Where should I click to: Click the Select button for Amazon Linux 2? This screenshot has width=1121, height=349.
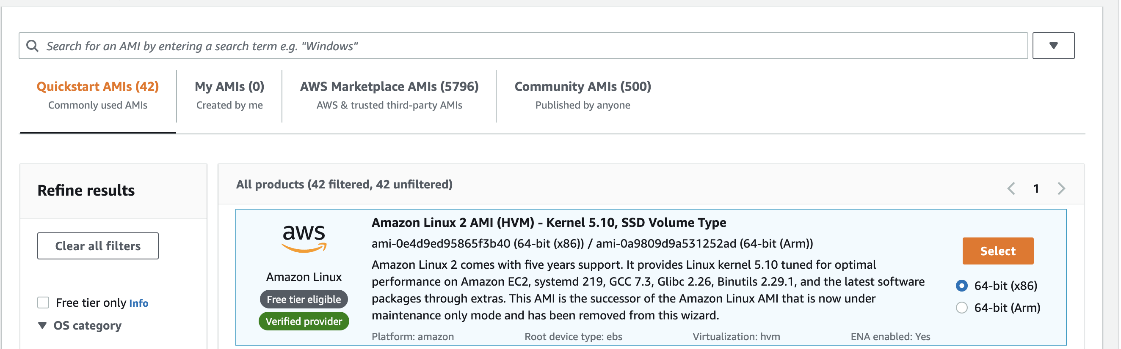pyautogui.click(x=998, y=251)
